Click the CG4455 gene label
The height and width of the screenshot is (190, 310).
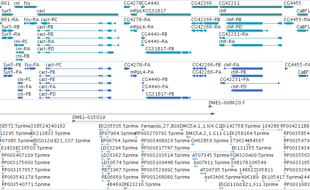click(x=293, y=3)
